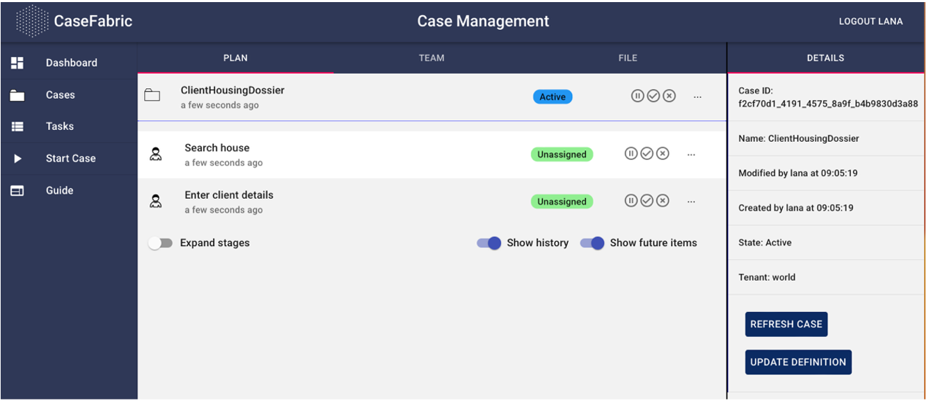The width and height of the screenshot is (929, 401).
Task: Click LOGOUT LANA in the header
Action: point(871,22)
